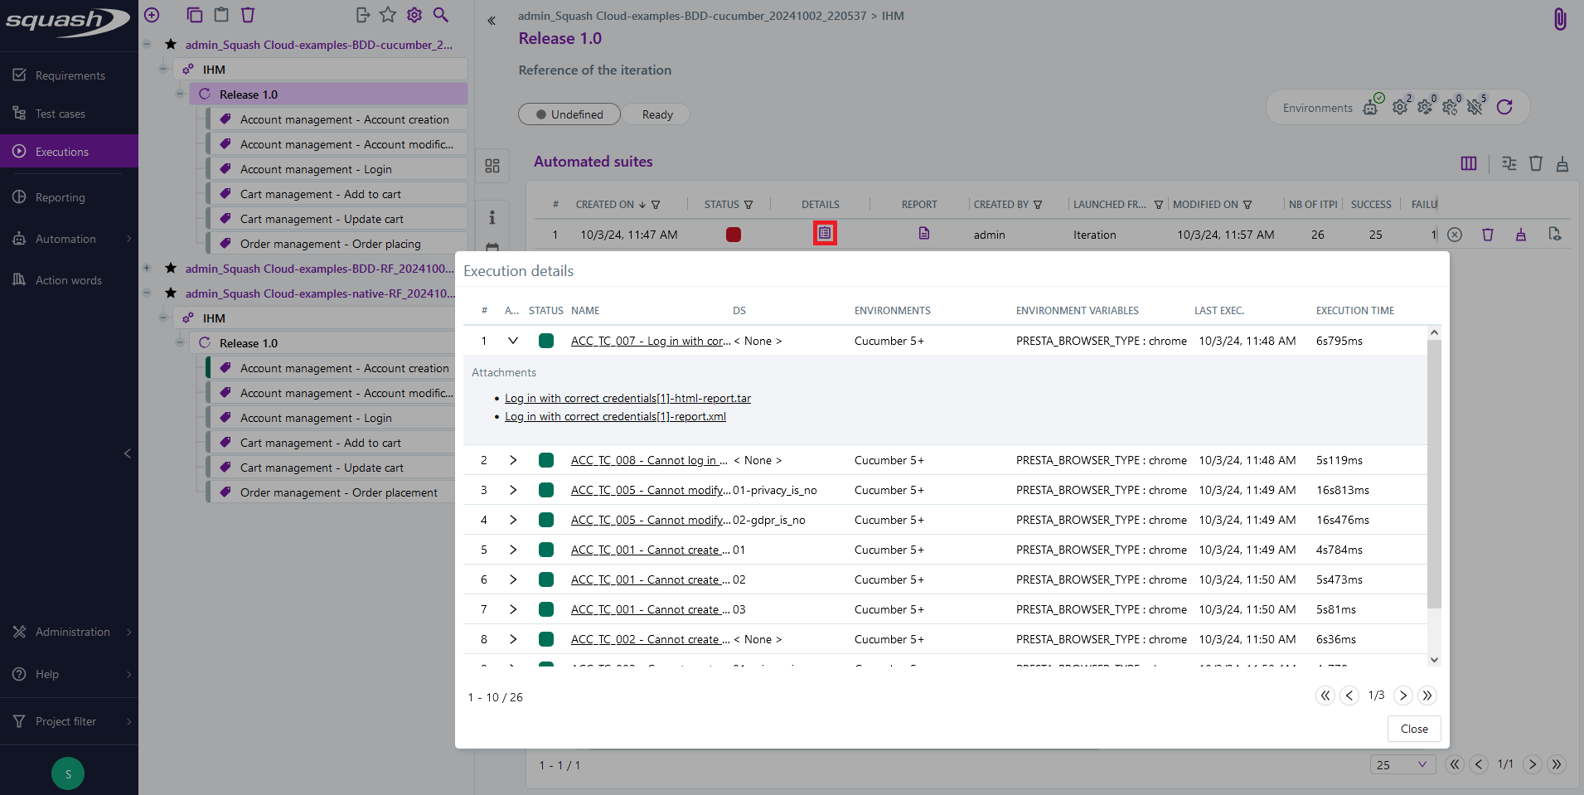Collapse the ACC_TC_007 attachments row
The width and height of the screenshot is (1584, 795).
click(513, 341)
